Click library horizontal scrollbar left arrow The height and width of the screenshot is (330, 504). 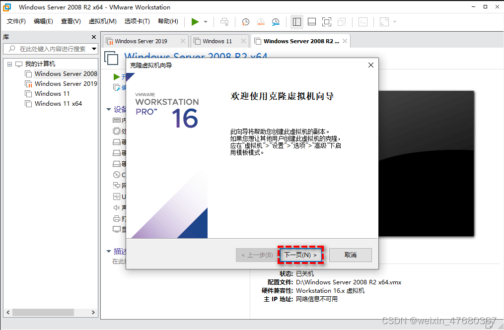point(8,312)
